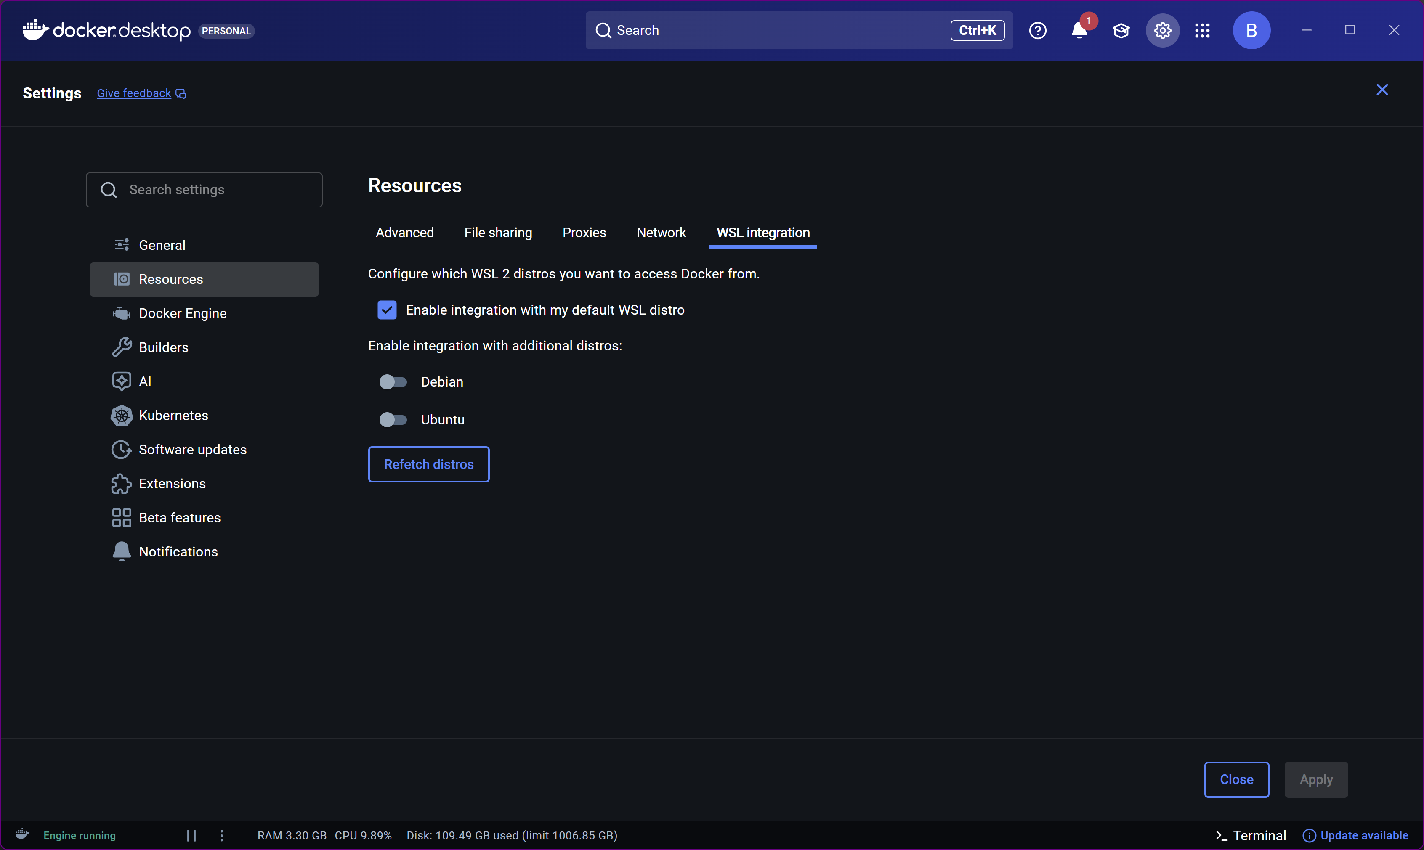Click the Refetch distros button

coord(428,464)
